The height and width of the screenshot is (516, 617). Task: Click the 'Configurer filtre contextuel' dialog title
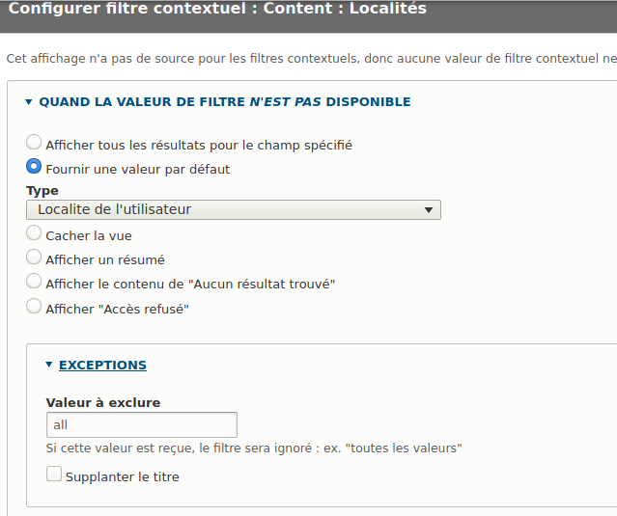[217, 10]
